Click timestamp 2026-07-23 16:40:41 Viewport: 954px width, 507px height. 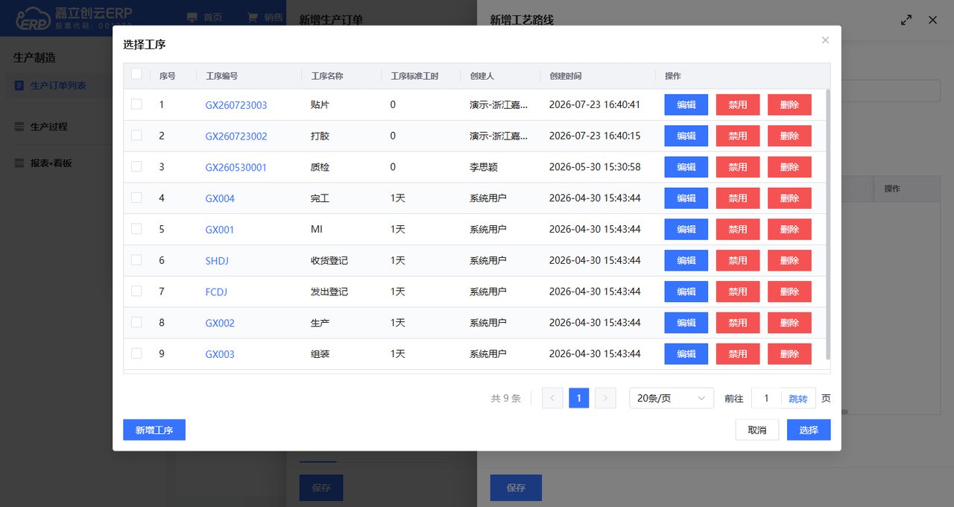click(x=595, y=105)
